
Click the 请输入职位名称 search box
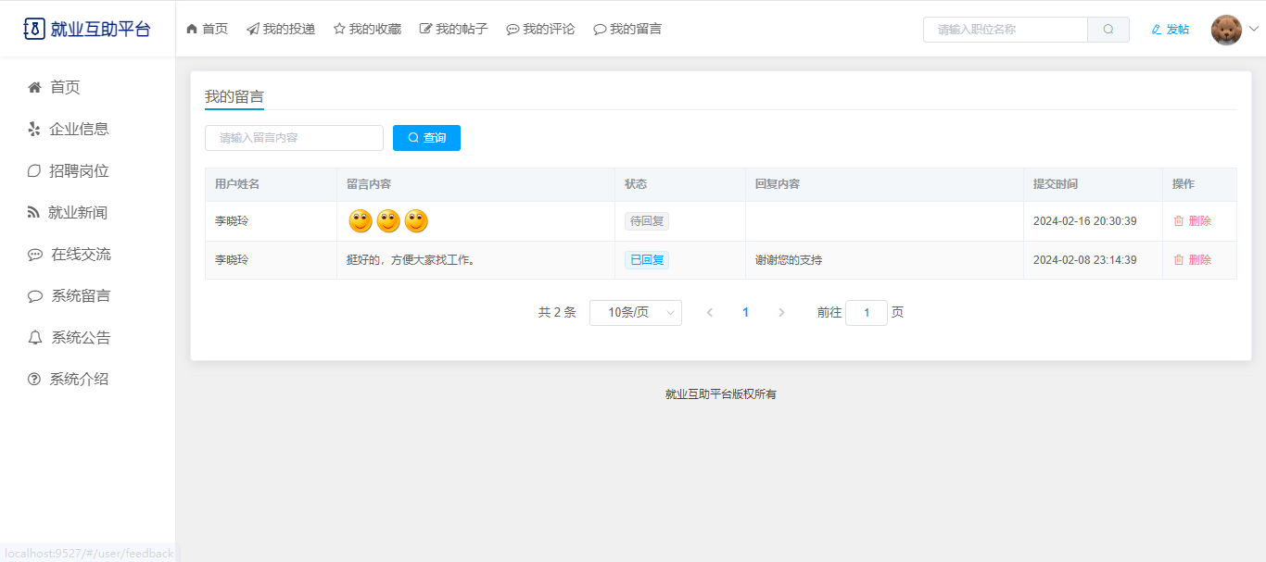[1005, 30]
